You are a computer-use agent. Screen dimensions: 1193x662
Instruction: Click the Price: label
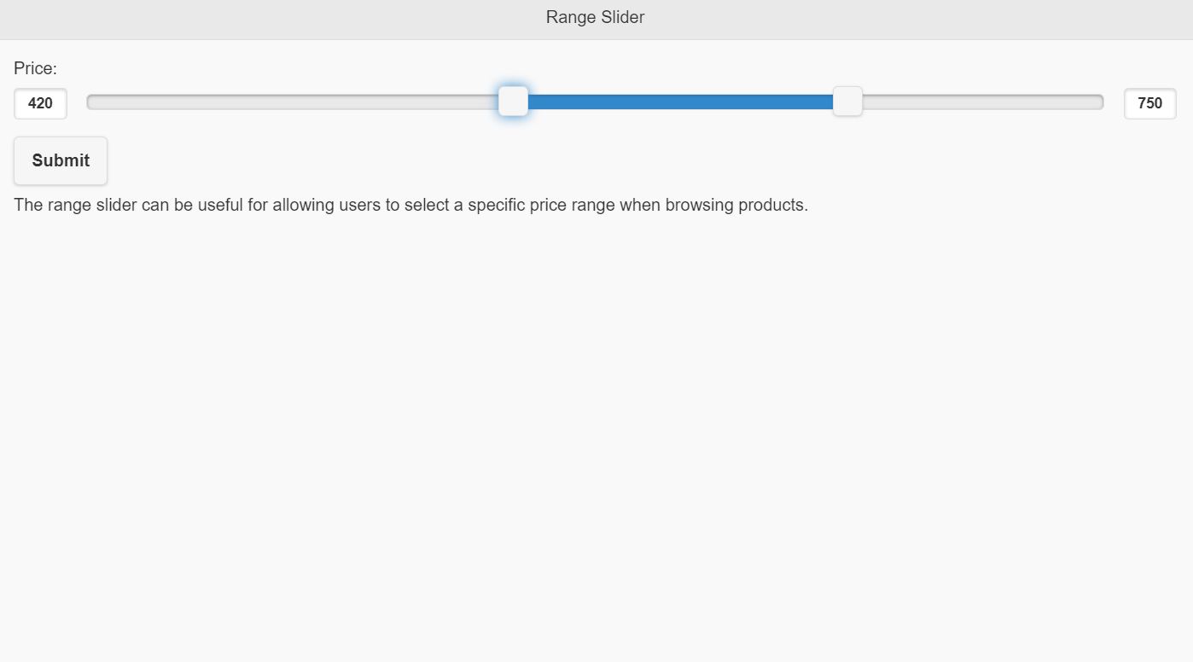point(34,68)
